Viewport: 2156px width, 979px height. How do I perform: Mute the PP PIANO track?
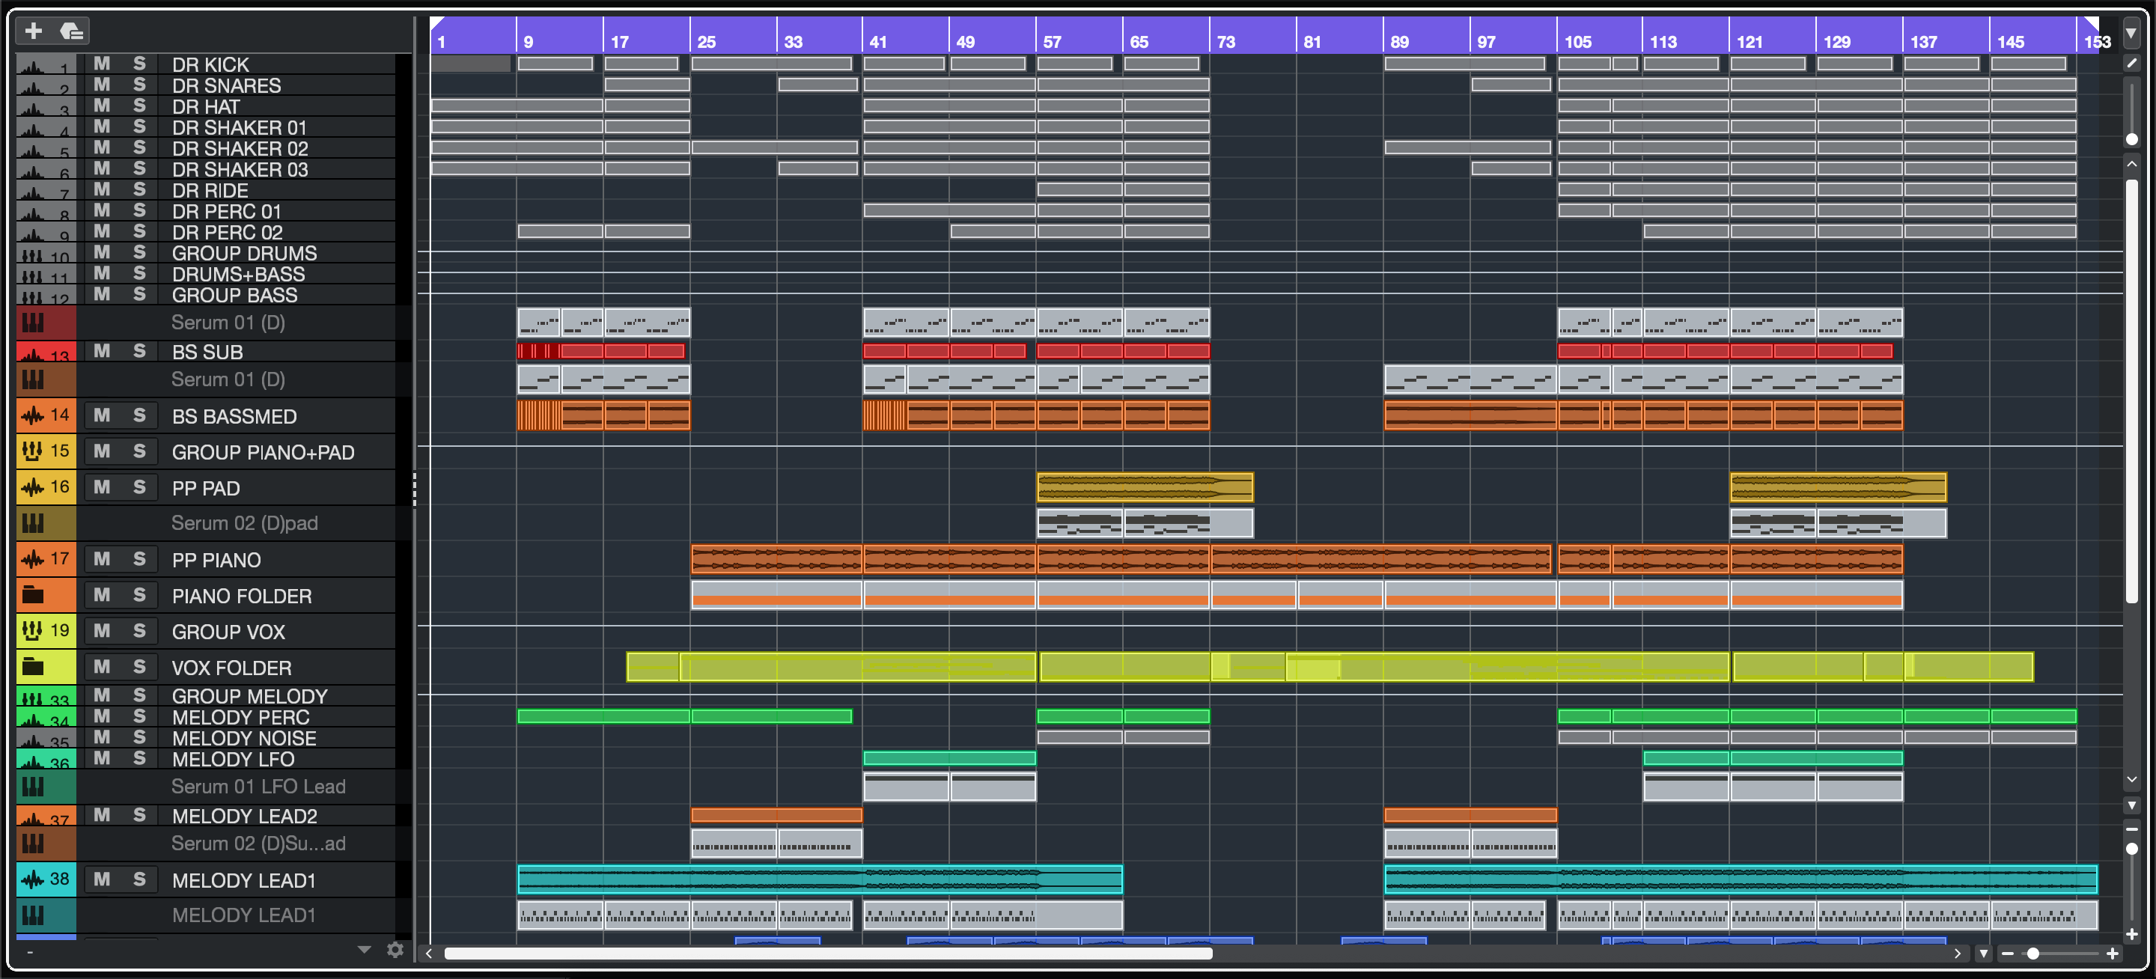coord(101,559)
